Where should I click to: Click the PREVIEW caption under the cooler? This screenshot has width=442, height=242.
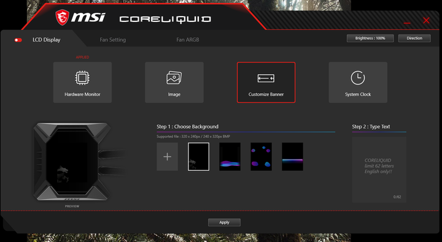click(72, 206)
